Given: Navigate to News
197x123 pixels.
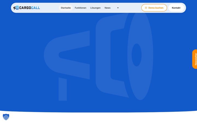Looking at the screenshot, I should pyautogui.click(x=108, y=8).
